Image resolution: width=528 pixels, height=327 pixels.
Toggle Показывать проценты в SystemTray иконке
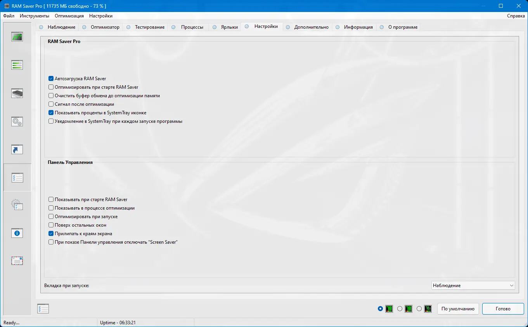[x=51, y=113]
